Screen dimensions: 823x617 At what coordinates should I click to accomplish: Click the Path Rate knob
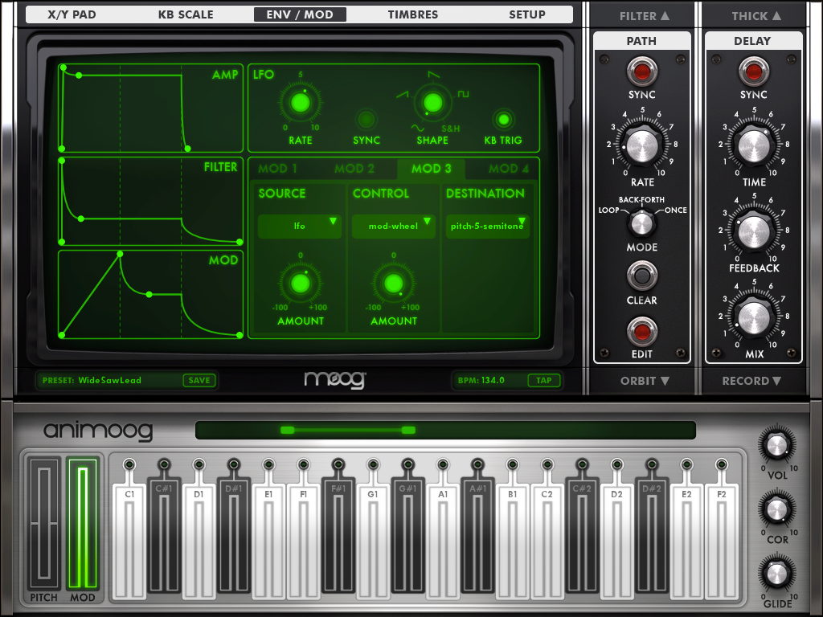coord(641,145)
